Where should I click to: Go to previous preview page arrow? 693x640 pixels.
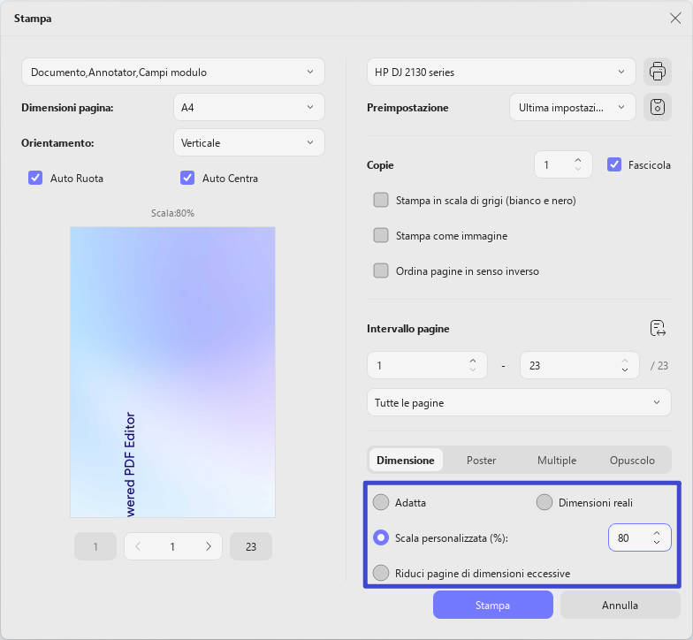click(x=138, y=546)
